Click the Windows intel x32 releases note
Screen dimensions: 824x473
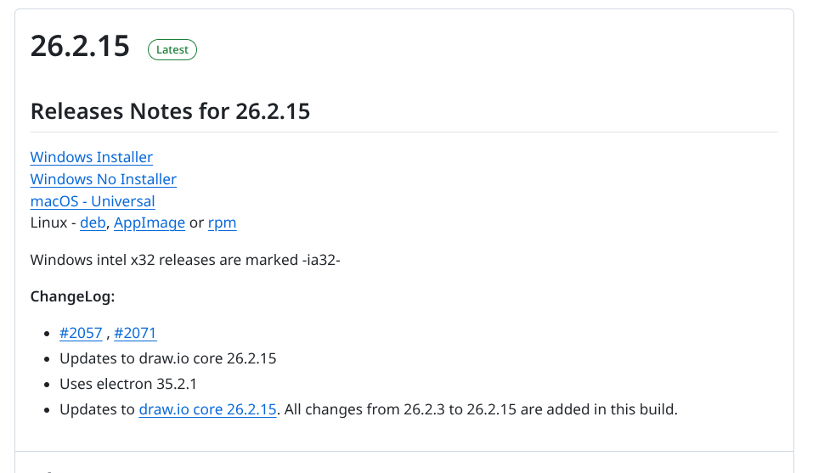pyautogui.click(x=185, y=260)
